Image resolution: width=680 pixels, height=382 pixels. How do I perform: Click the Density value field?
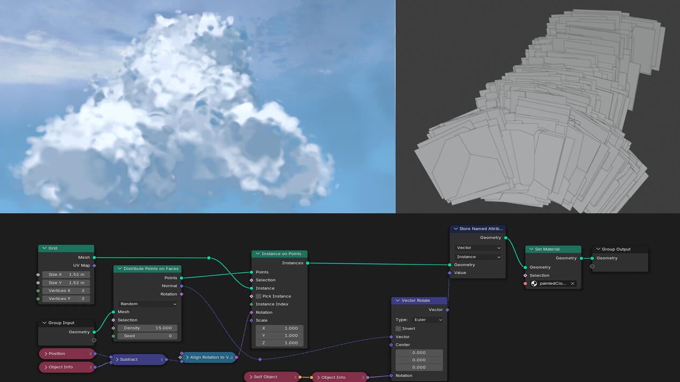click(x=148, y=328)
